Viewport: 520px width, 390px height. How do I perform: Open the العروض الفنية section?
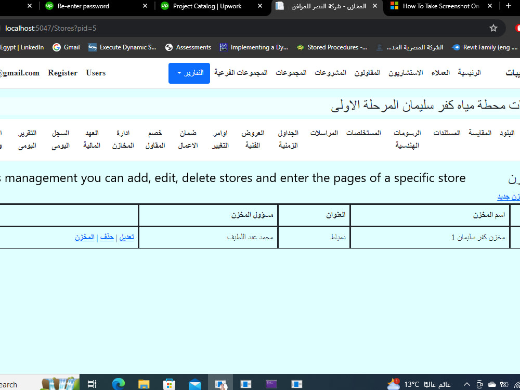(253, 139)
